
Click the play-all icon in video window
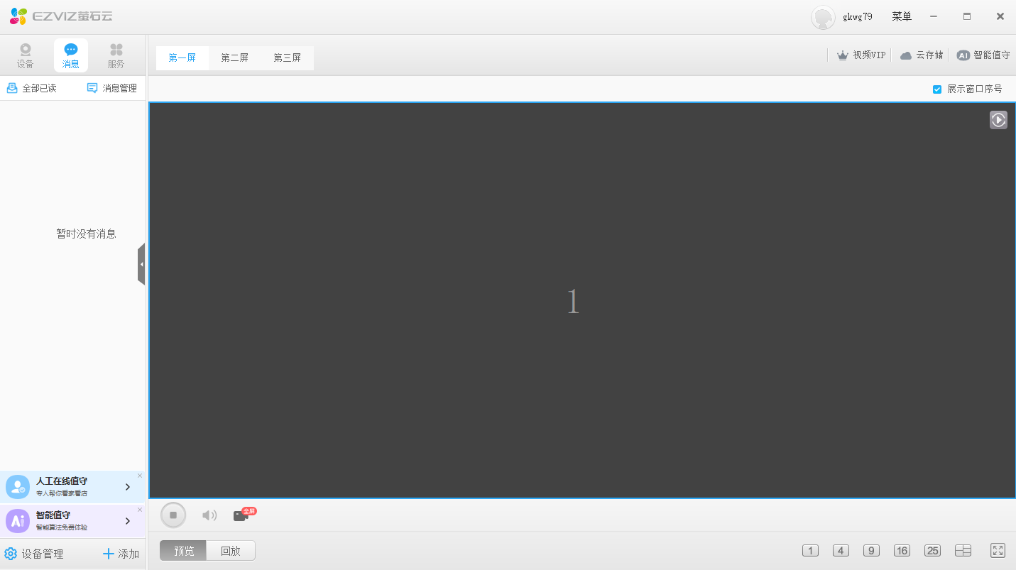point(998,120)
